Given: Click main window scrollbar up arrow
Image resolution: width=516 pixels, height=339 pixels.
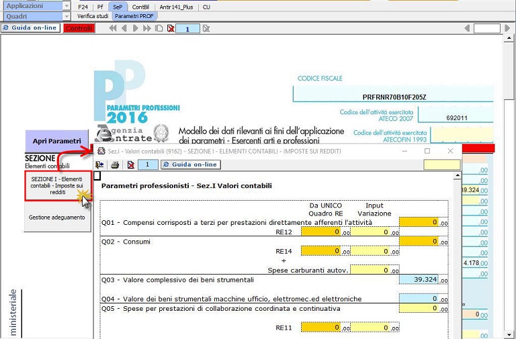Looking at the screenshot, I should coord(509,38).
